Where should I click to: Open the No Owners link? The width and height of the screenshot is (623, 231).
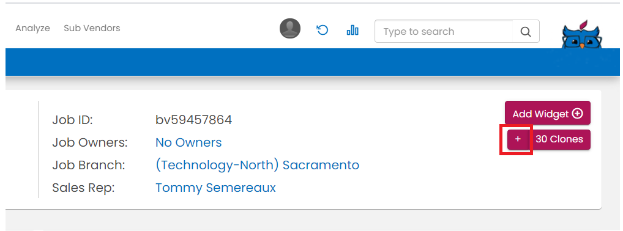(188, 142)
